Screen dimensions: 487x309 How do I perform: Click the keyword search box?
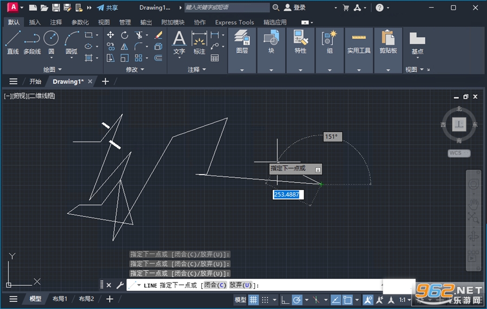[227, 8]
